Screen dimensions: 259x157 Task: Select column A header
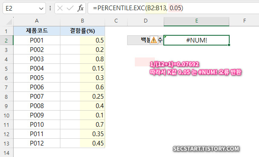(x=37, y=21)
